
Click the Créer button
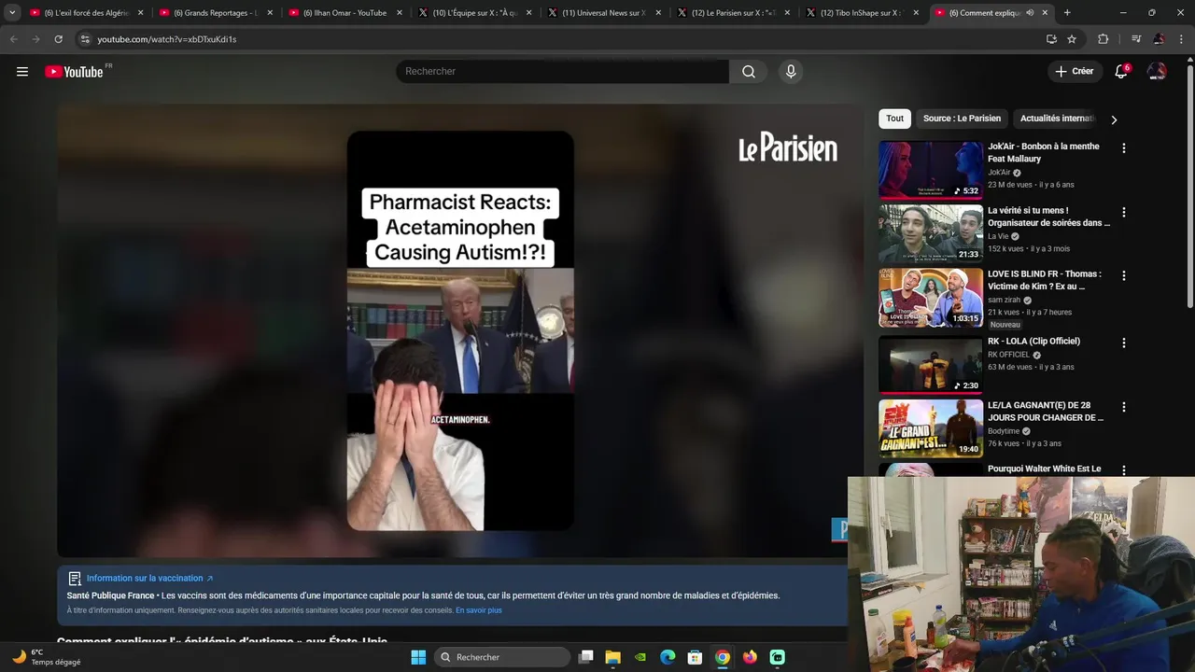point(1074,72)
